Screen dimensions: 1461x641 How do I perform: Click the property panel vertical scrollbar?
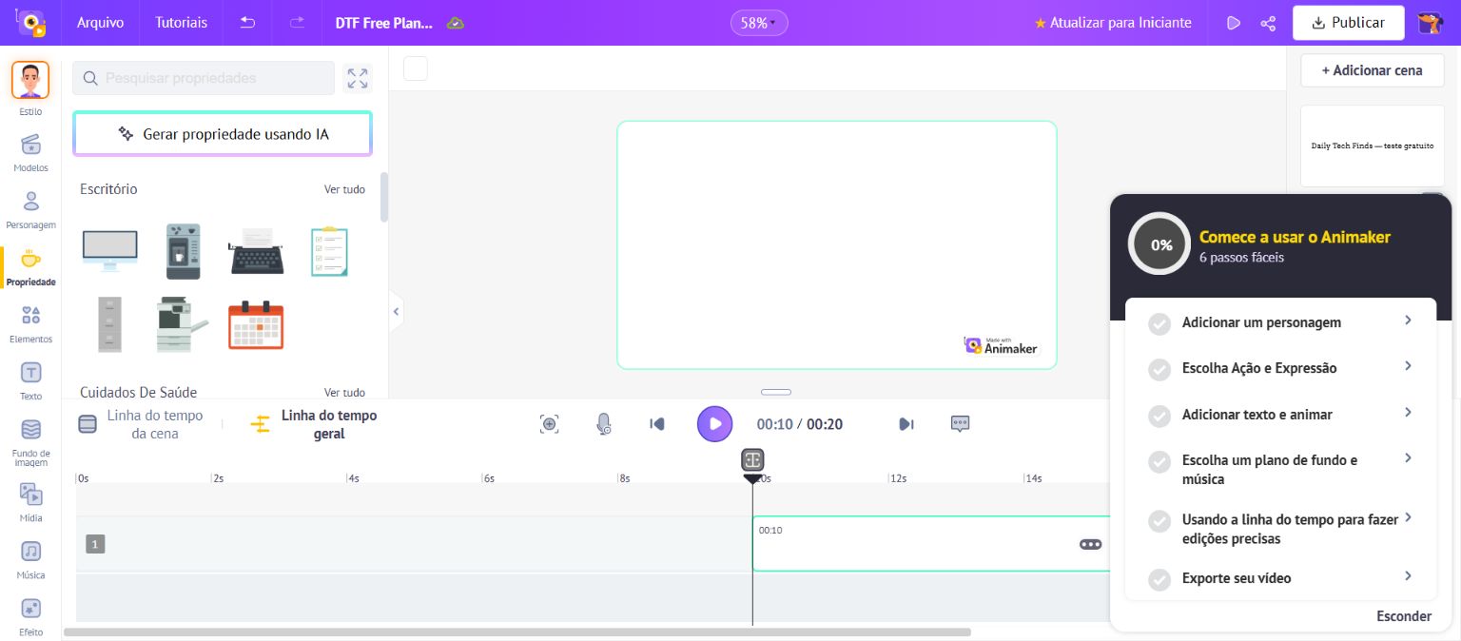(x=384, y=197)
